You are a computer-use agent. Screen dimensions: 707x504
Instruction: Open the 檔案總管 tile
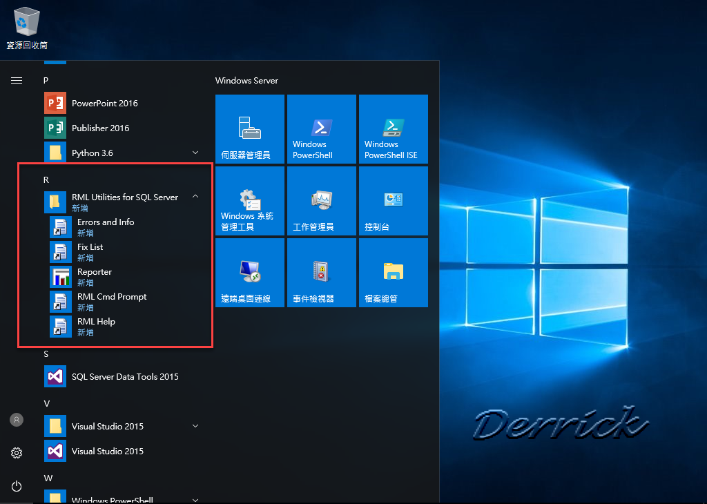click(393, 273)
